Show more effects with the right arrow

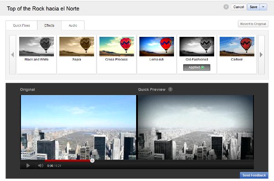pos(261,55)
